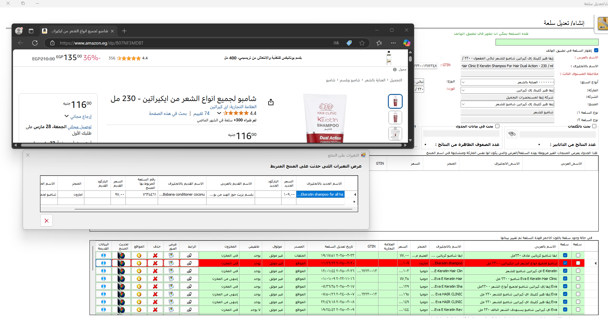Expand the 'المنتج' product dropdown
This screenshot has width=608, height=318.
click(463, 104)
